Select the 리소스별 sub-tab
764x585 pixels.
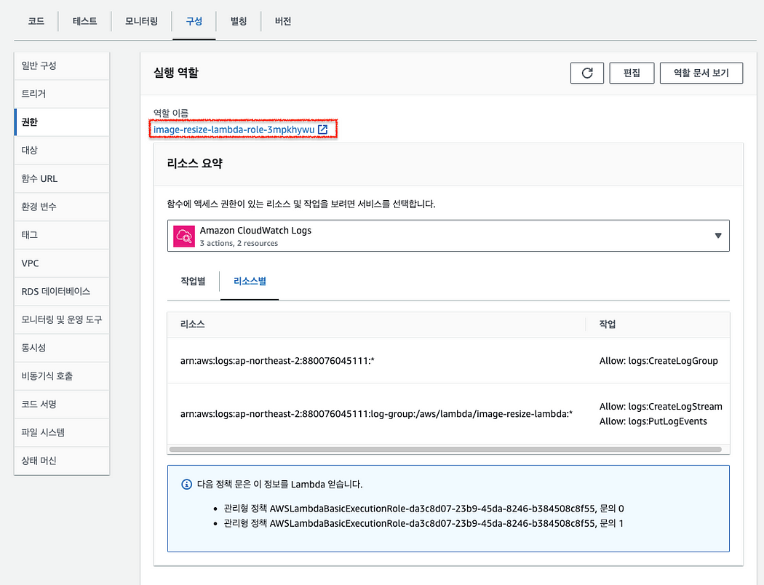(x=250, y=281)
